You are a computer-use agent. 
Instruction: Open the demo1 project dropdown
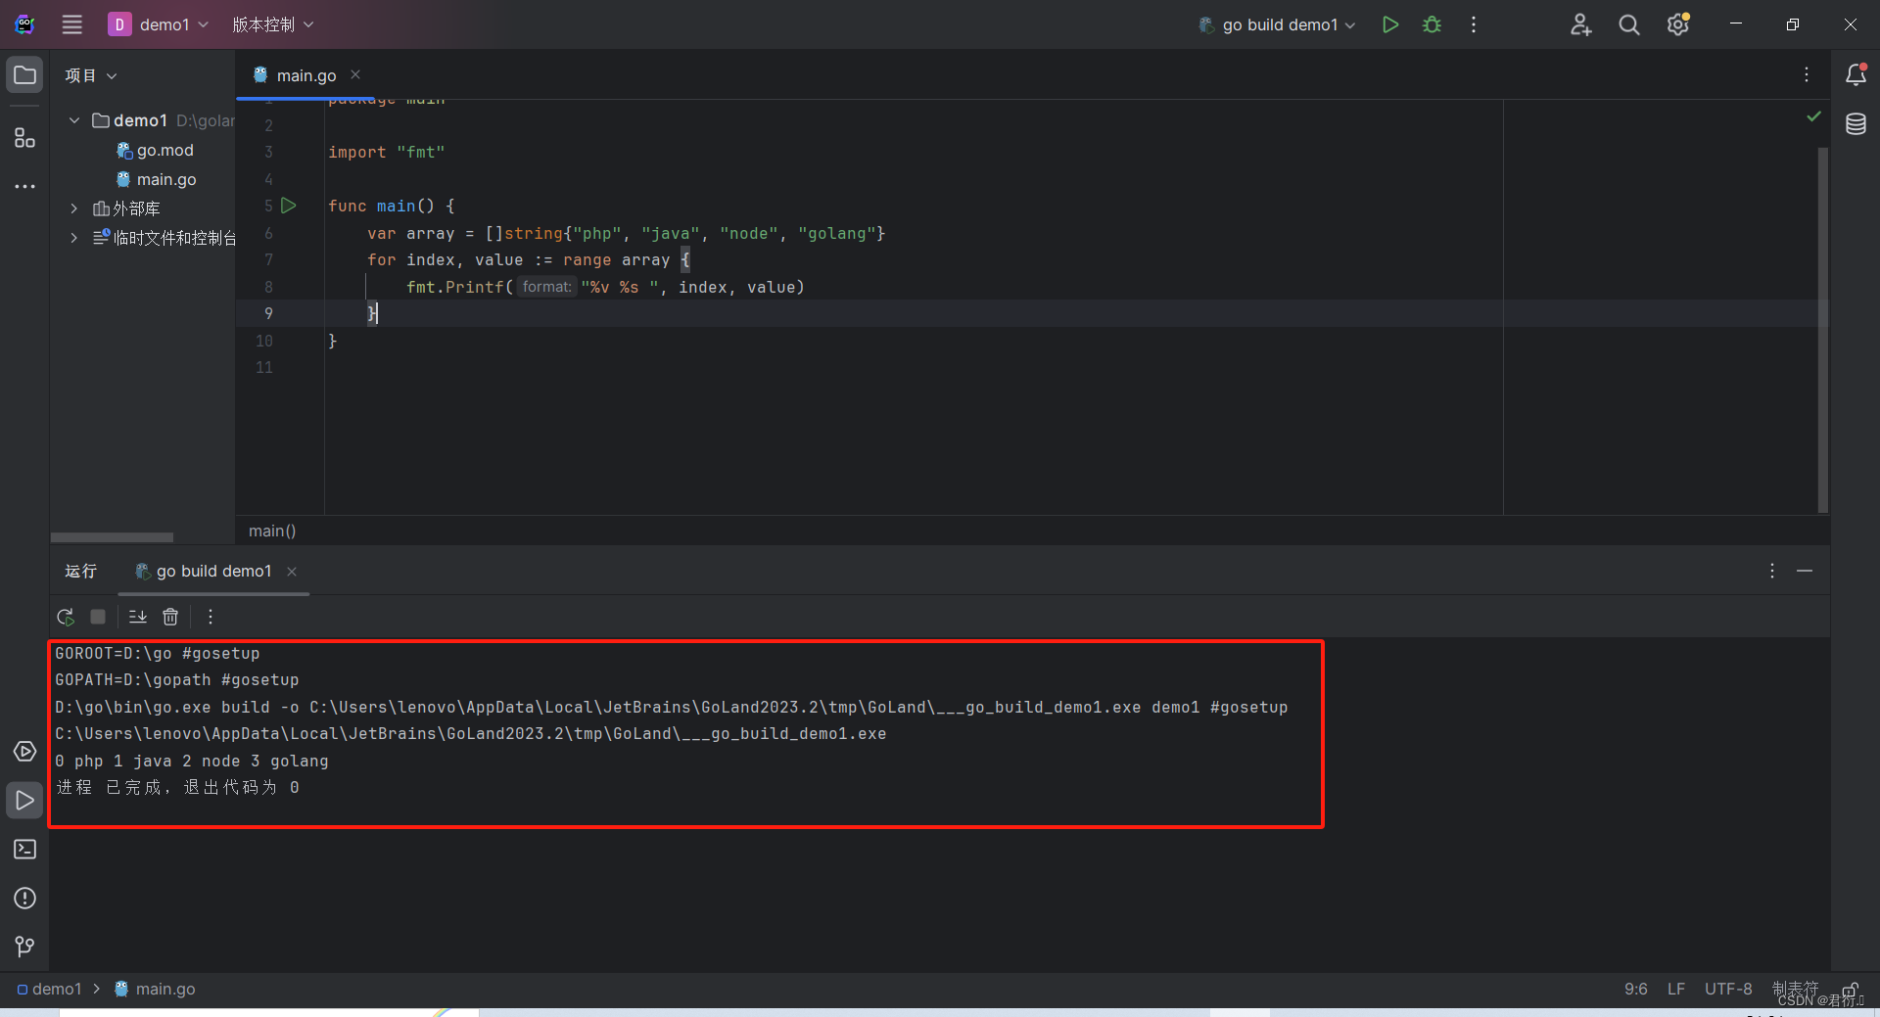click(159, 24)
